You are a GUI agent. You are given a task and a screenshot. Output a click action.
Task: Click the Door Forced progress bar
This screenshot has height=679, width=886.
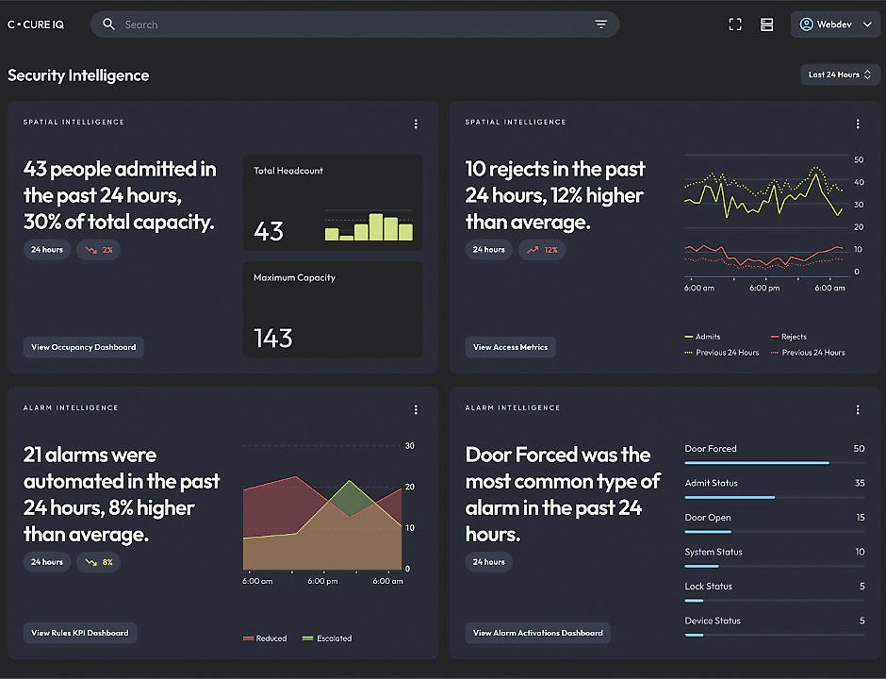(x=774, y=462)
